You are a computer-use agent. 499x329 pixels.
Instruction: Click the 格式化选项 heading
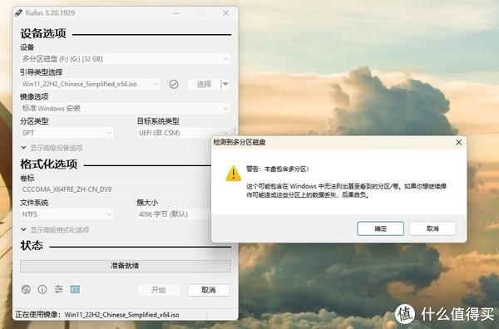pyautogui.click(x=49, y=164)
